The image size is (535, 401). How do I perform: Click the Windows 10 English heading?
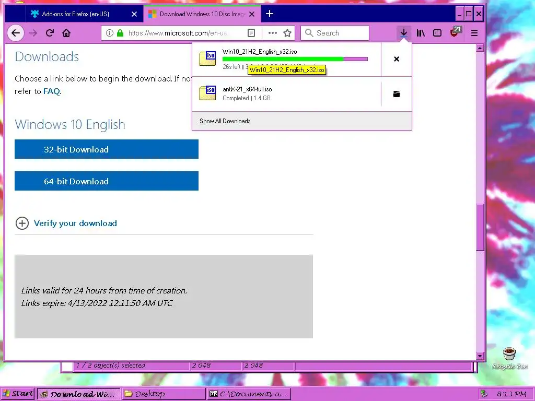coord(70,124)
